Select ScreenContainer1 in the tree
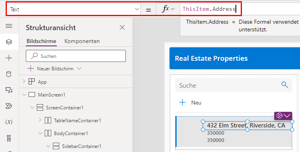300x152 pixels. point(65,108)
